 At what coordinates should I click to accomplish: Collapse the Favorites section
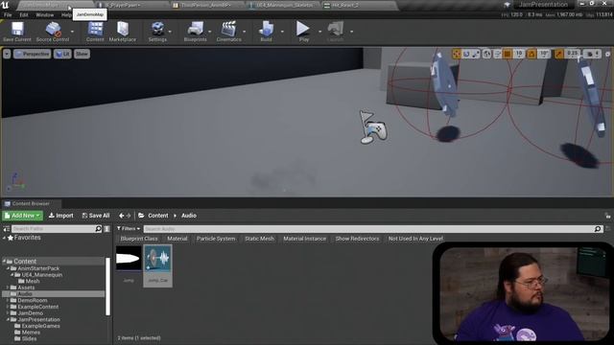(x=4, y=238)
